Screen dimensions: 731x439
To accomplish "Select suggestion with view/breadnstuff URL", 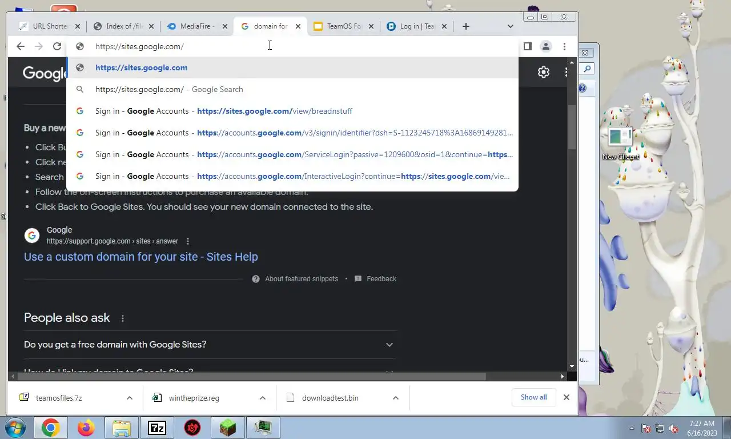I will 292,111.
